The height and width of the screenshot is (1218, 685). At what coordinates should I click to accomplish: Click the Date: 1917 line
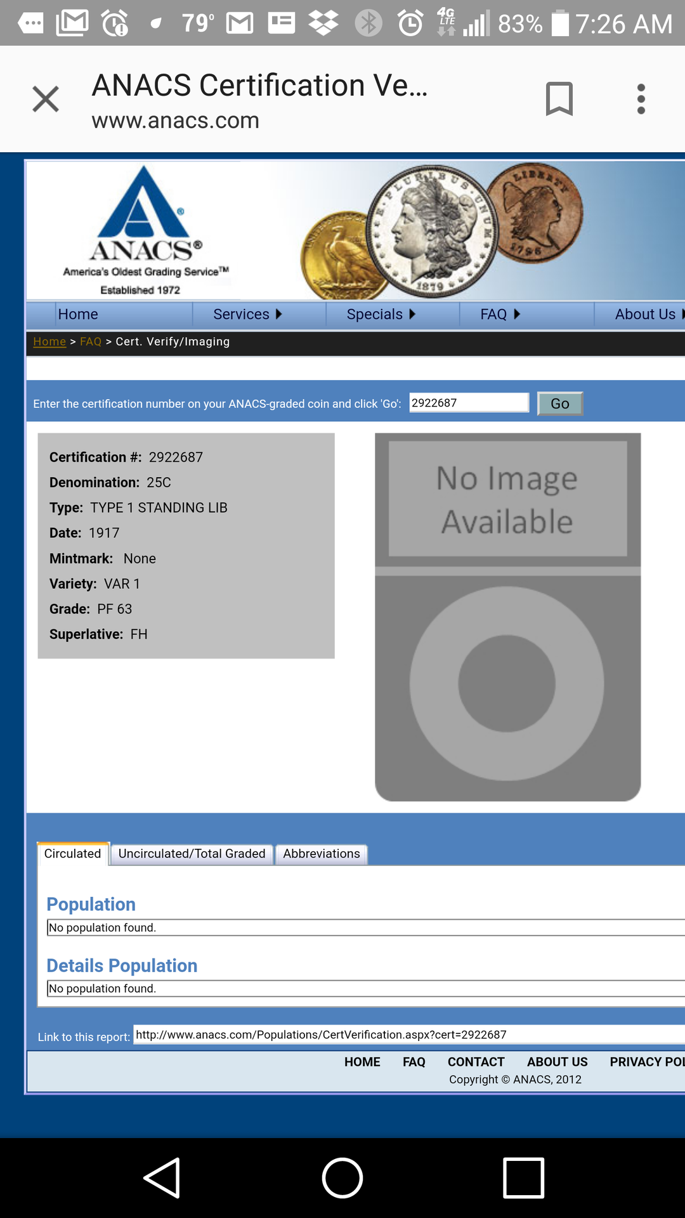pyautogui.click(x=84, y=533)
